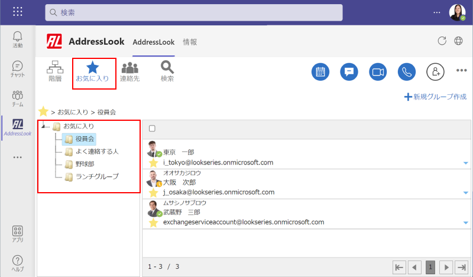Toggle favorite star for 東京 一郎

pos(153,163)
